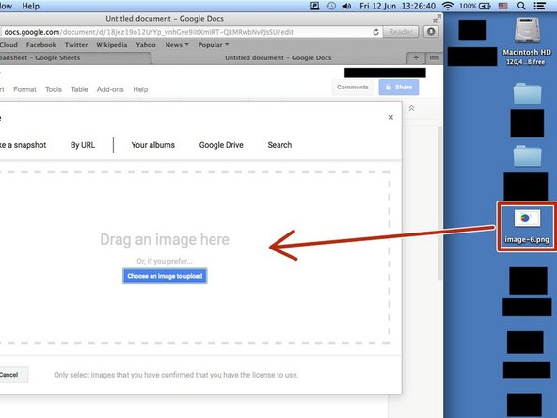The width and height of the screenshot is (557, 418).
Task: Open the Comments button
Action: (353, 87)
